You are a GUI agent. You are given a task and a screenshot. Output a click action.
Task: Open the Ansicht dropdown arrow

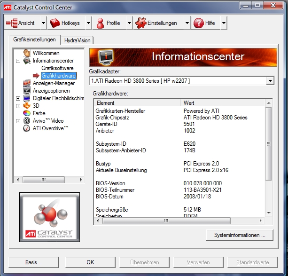click(43, 23)
